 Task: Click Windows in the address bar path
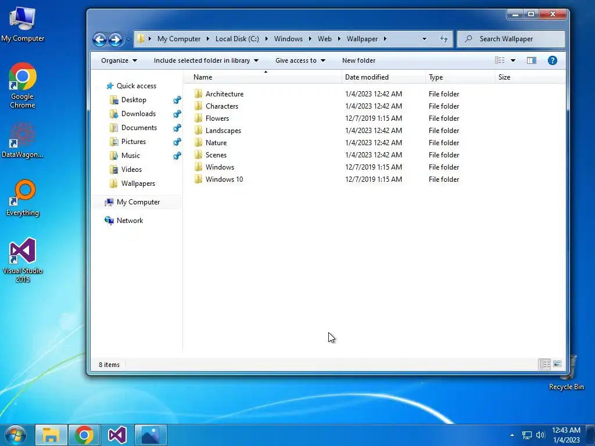288,39
